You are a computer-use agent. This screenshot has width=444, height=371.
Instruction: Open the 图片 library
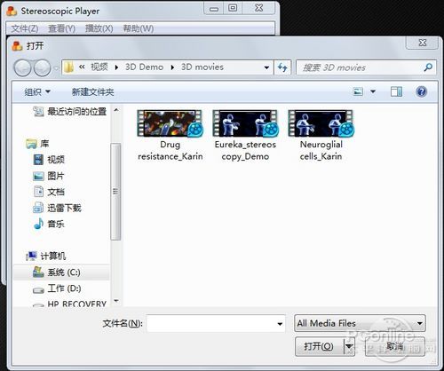click(49, 176)
